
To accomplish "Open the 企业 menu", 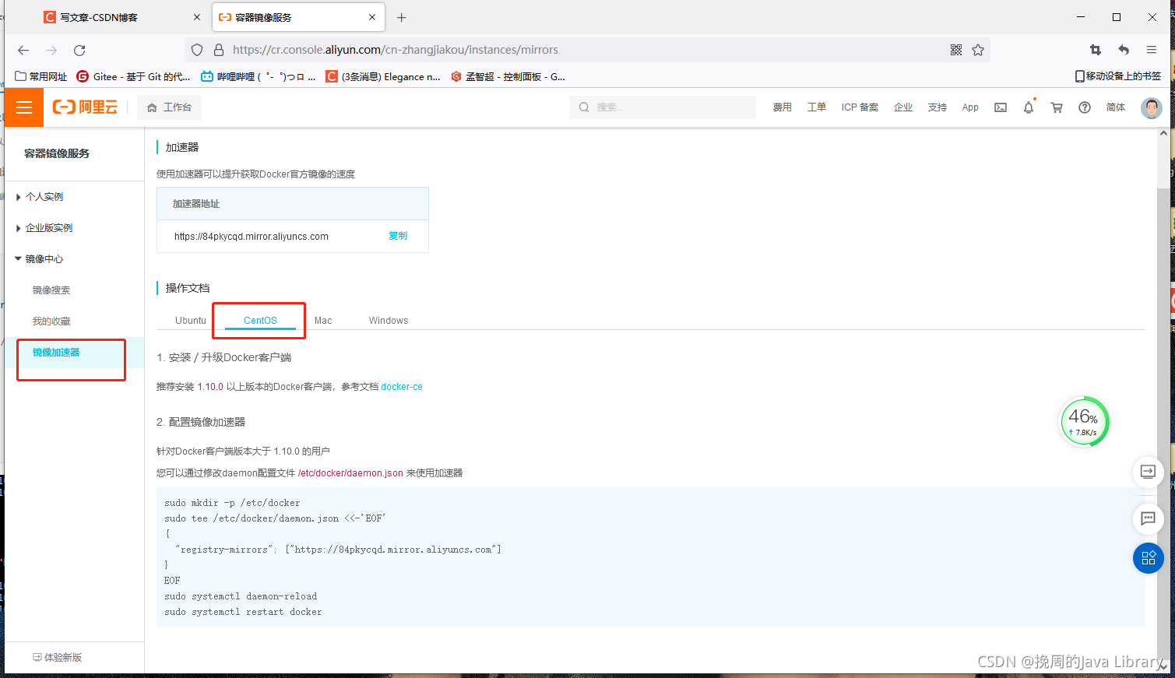I will click(x=903, y=107).
